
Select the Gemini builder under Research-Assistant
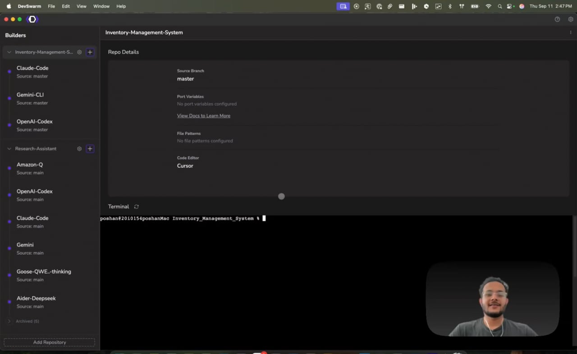50,249
